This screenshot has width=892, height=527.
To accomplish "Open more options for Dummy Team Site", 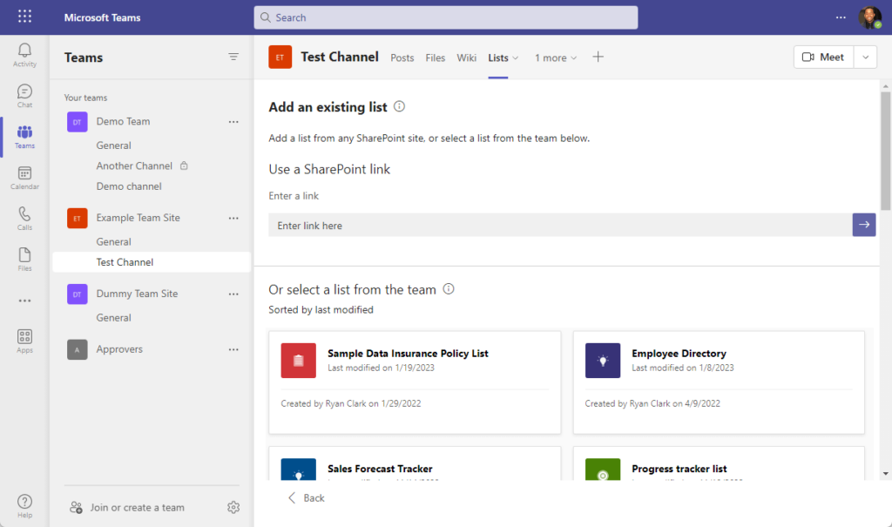I will 233,294.
